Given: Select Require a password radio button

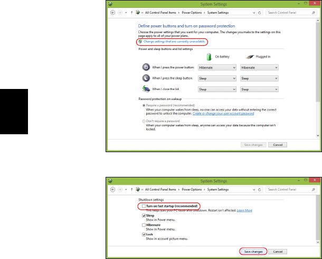Looking at the screenshot, I should pos(144,105).
